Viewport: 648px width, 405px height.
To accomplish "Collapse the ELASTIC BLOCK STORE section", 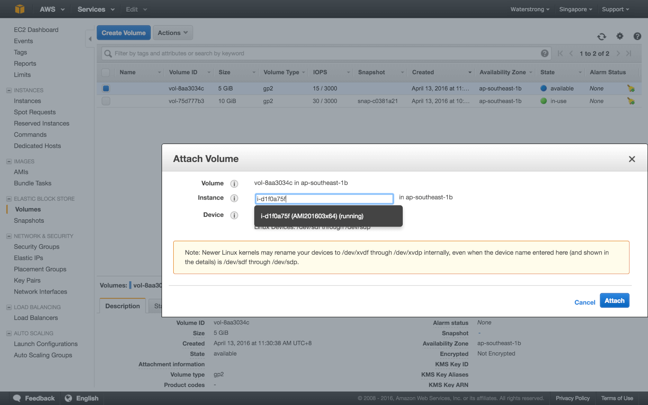I will click(9, 199).
